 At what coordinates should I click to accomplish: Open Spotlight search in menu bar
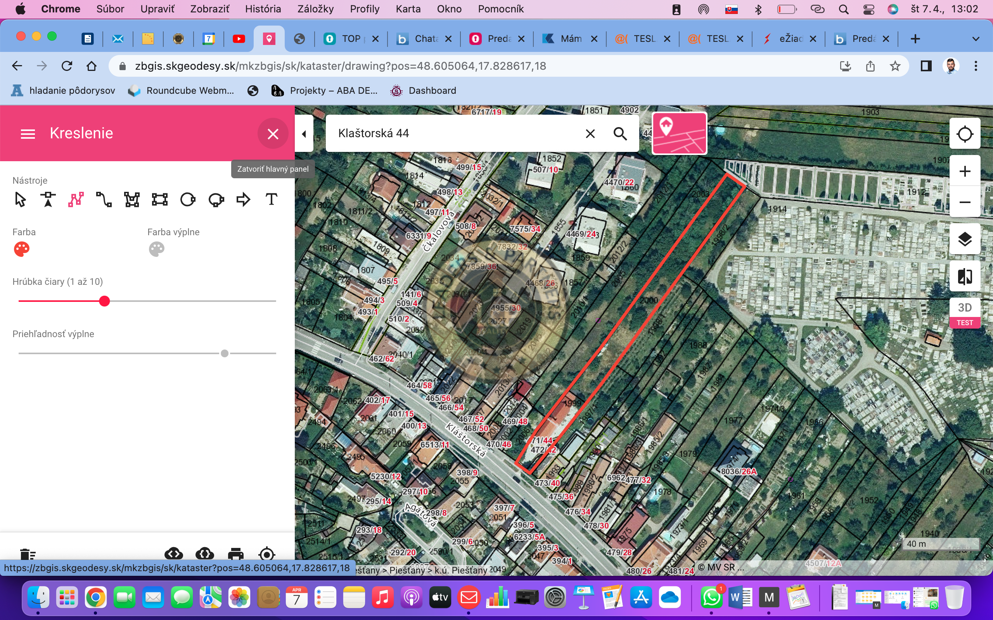click(x=844, y=9)
